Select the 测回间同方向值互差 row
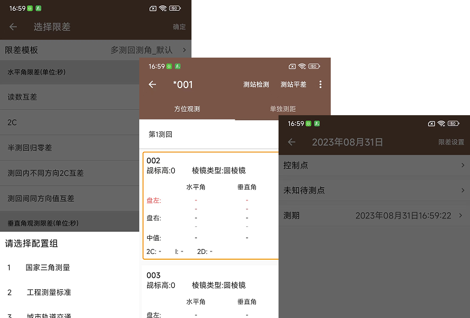Screen dimensions: 470x318 (70, 198)
